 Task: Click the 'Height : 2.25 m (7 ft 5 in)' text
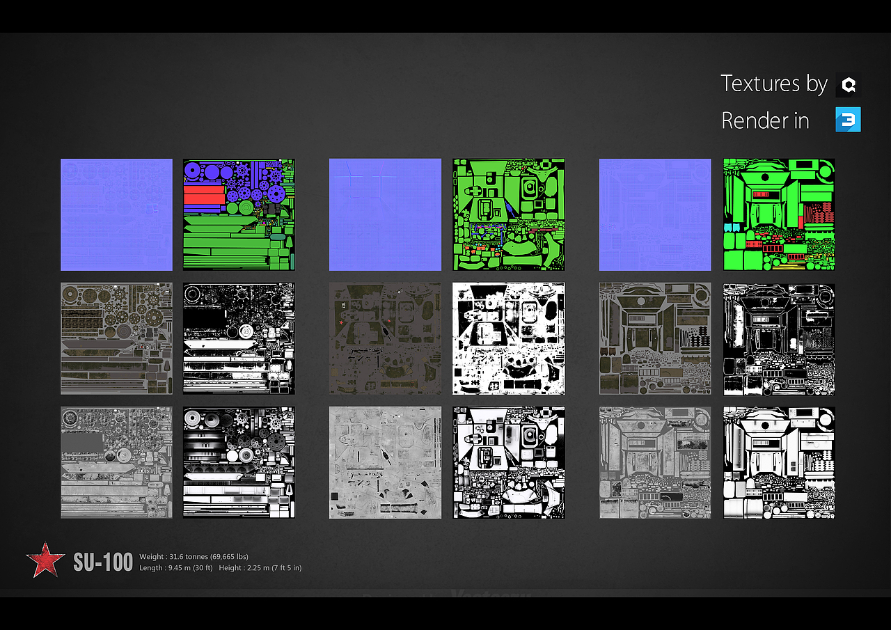point(260,568)
